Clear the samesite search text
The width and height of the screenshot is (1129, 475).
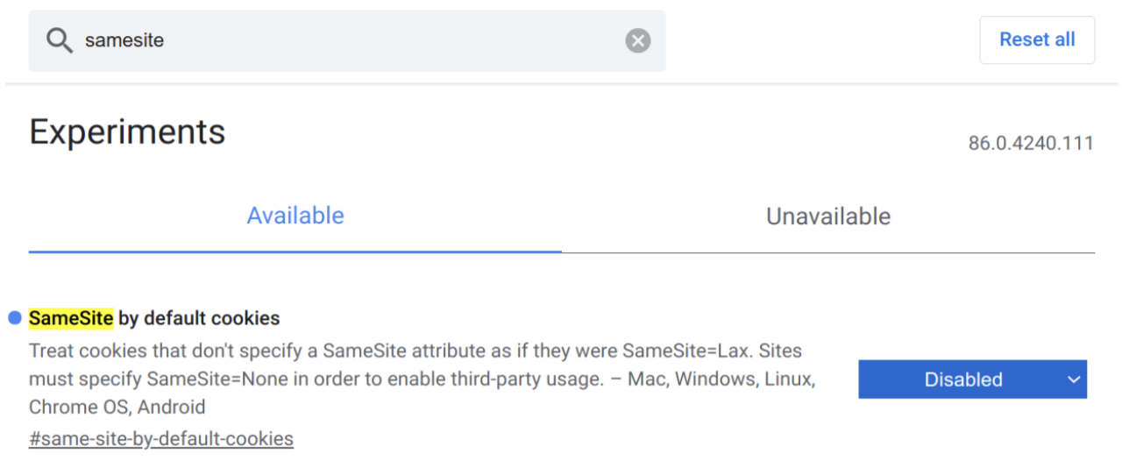pos(638,40)
